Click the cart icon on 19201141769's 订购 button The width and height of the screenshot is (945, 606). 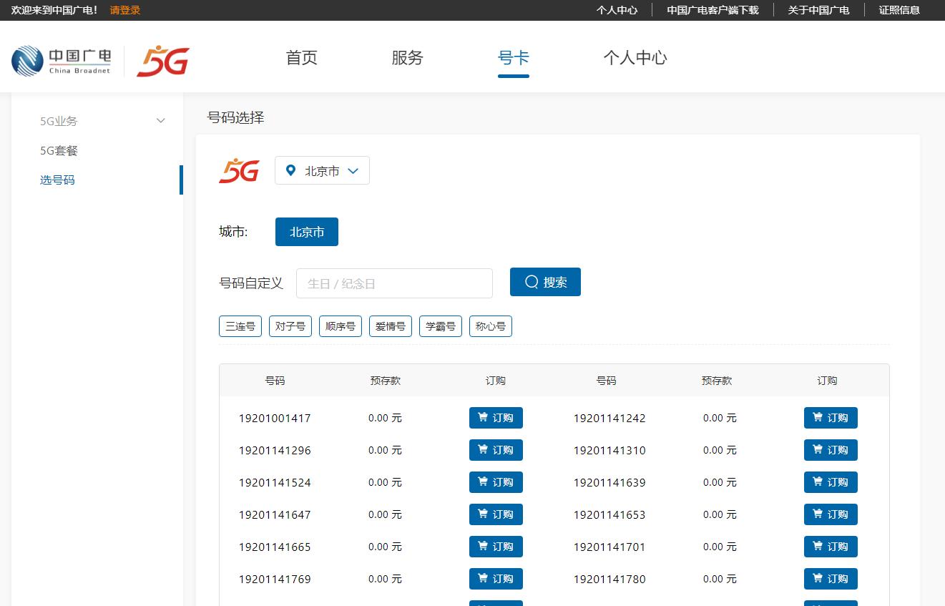482,579
